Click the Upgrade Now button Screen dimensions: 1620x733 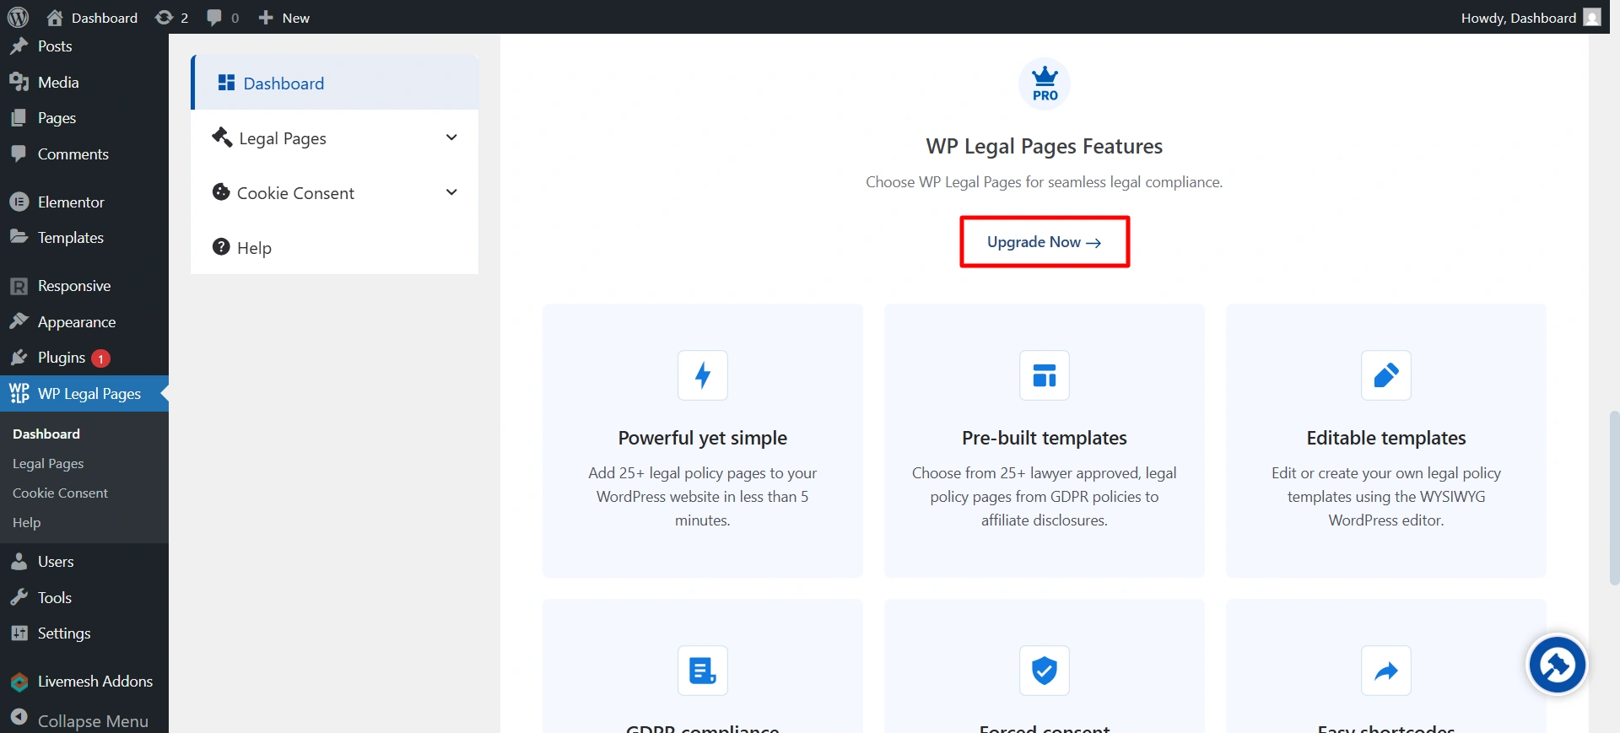click(1045, 242)
